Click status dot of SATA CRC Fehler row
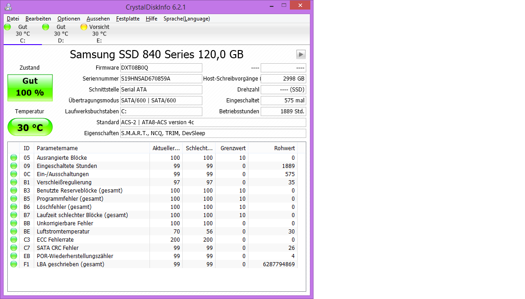The image size is (525, 299). 13,248
